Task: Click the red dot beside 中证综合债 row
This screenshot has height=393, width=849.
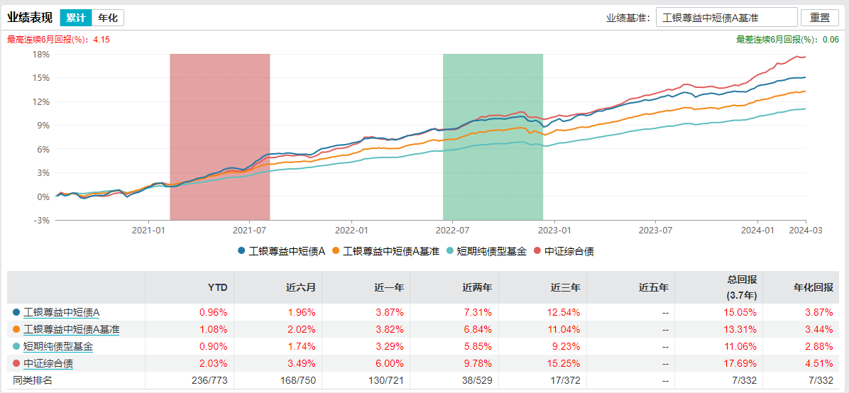Action: [x=16, y=363]
